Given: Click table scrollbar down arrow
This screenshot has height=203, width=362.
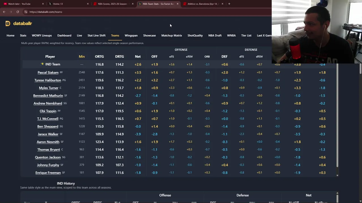Looking at the screenshot, I should click(337, 176).
